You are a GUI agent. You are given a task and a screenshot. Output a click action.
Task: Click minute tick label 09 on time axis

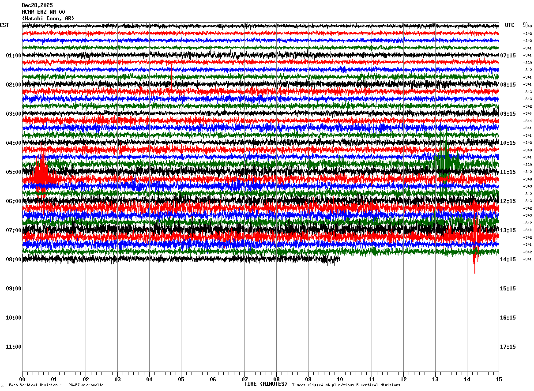click(308, 379)
